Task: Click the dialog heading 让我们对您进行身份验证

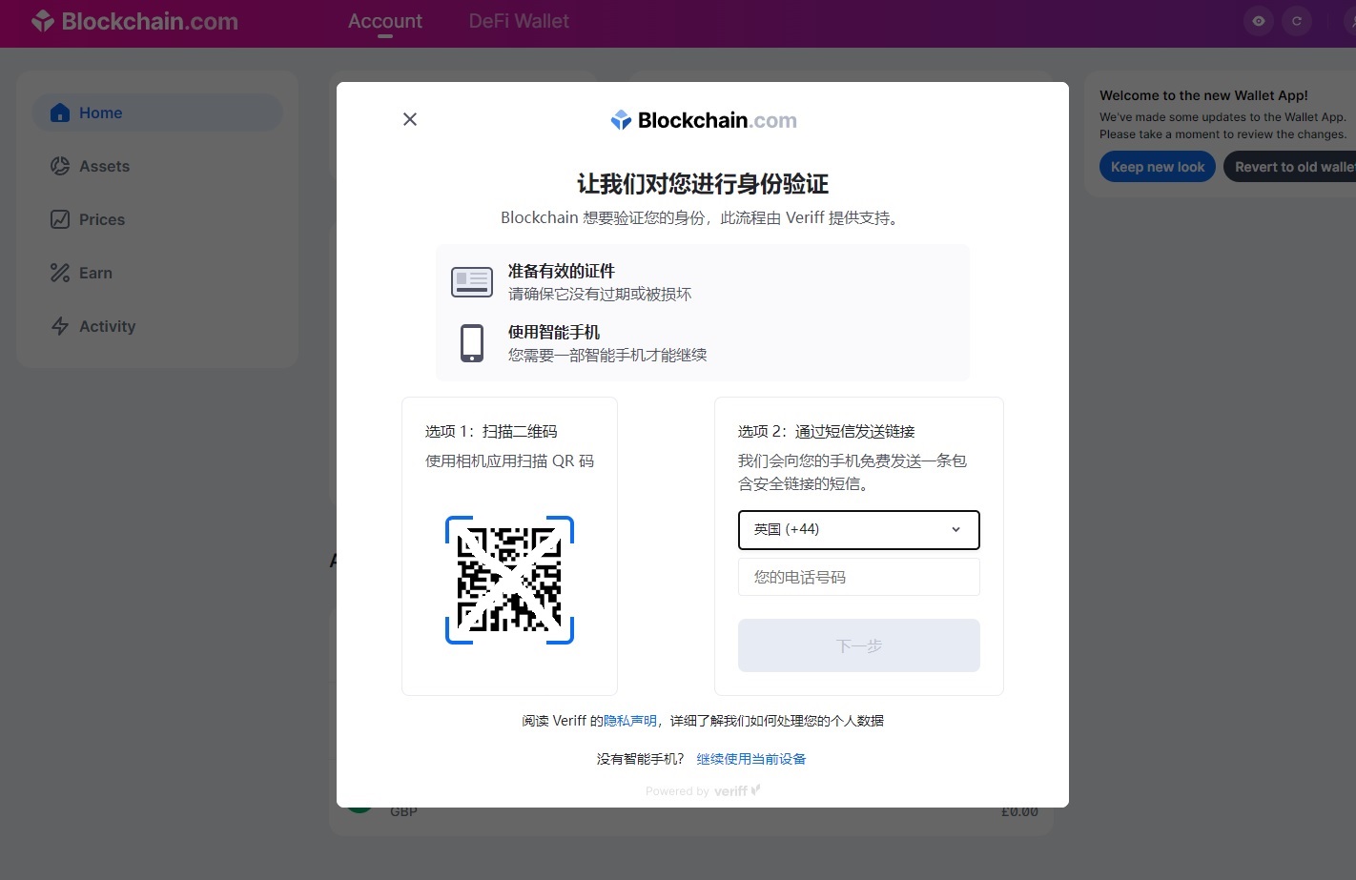Action: (703, 183)
